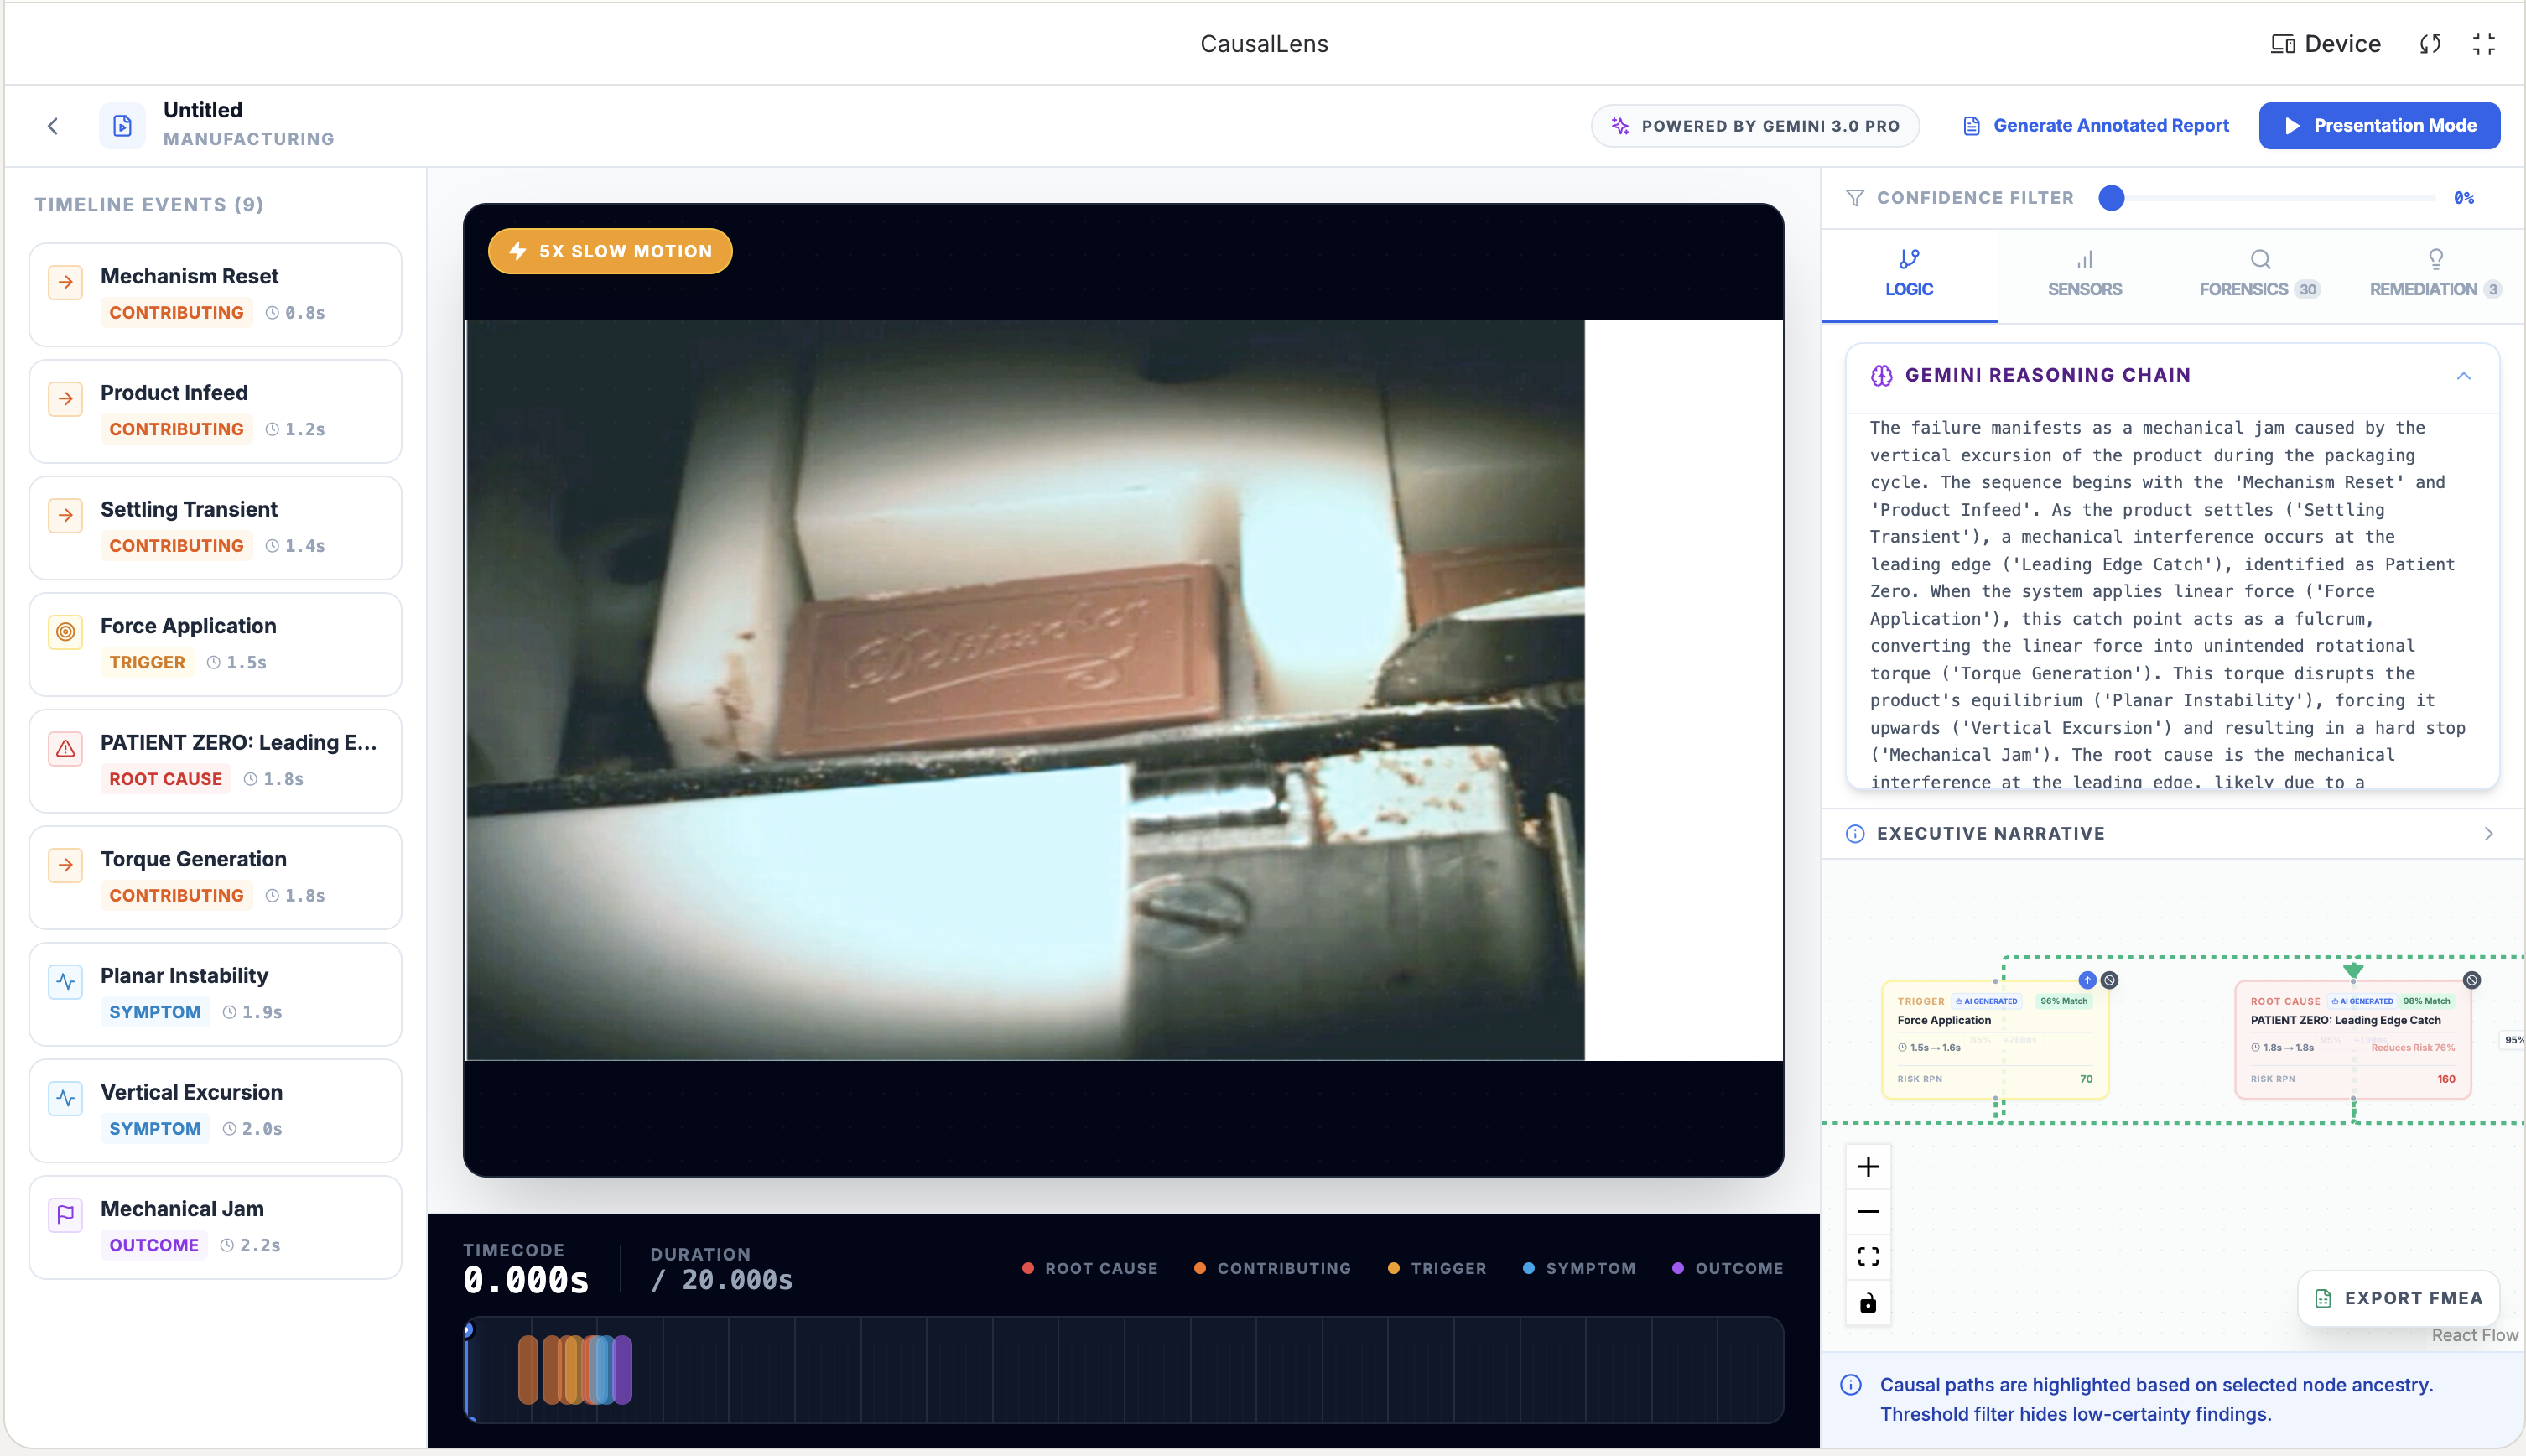The image size is (2526, 1456).
Task: Click the exit fullscreen icon in header
Action: [2484, 44]
